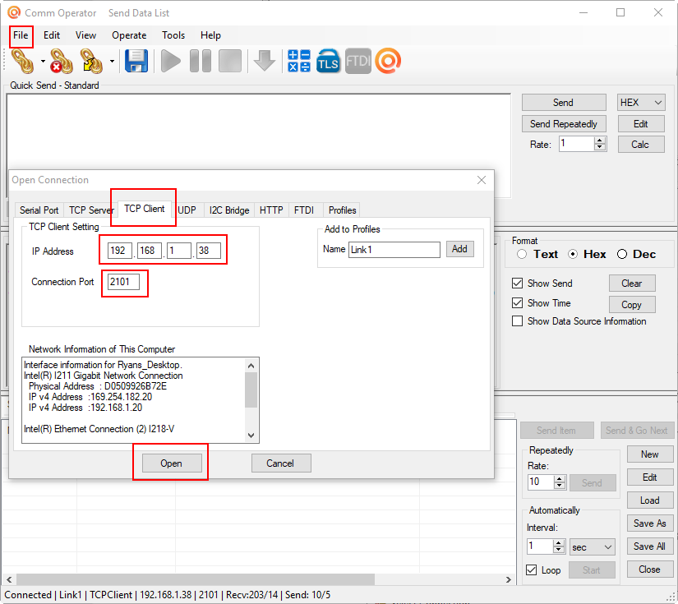This screenshot has width=678, height=604.
Task: Enable Show Data Source Information checkbox
Action: coord(517,320)
